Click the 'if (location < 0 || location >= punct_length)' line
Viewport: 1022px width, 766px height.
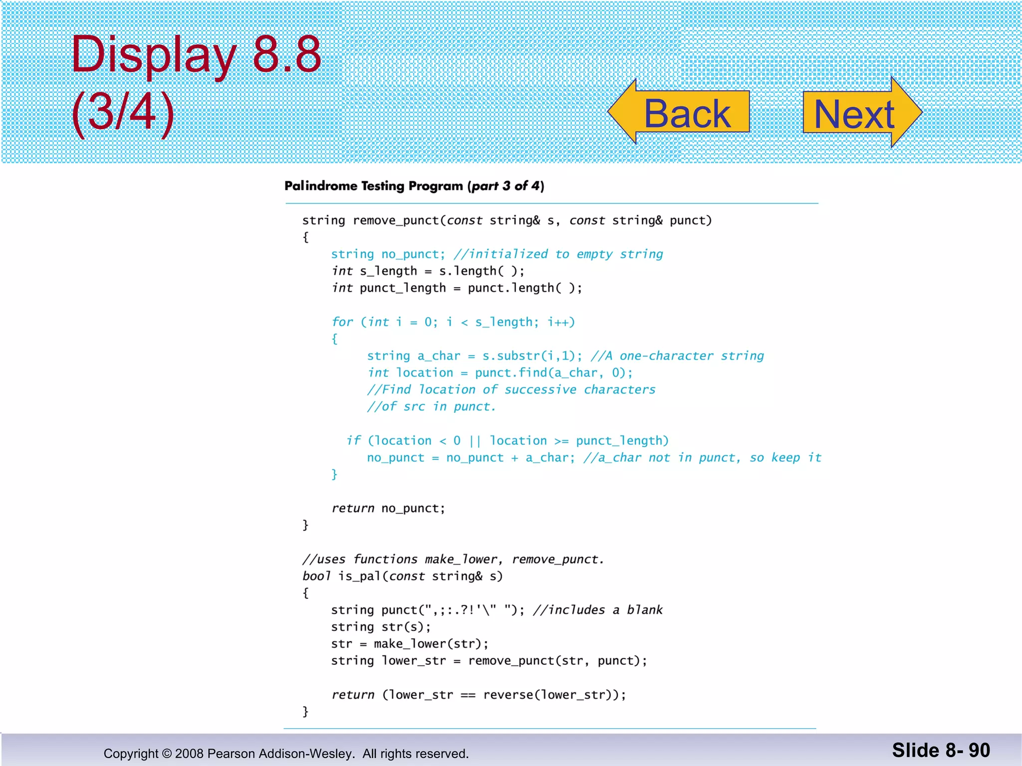click(508, 441)
